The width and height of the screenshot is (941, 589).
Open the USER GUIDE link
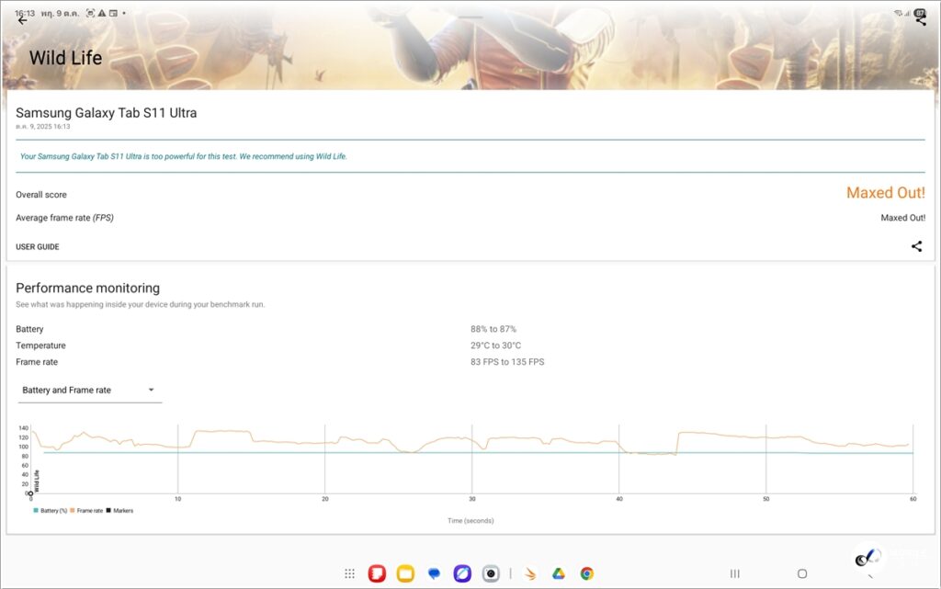38,247
